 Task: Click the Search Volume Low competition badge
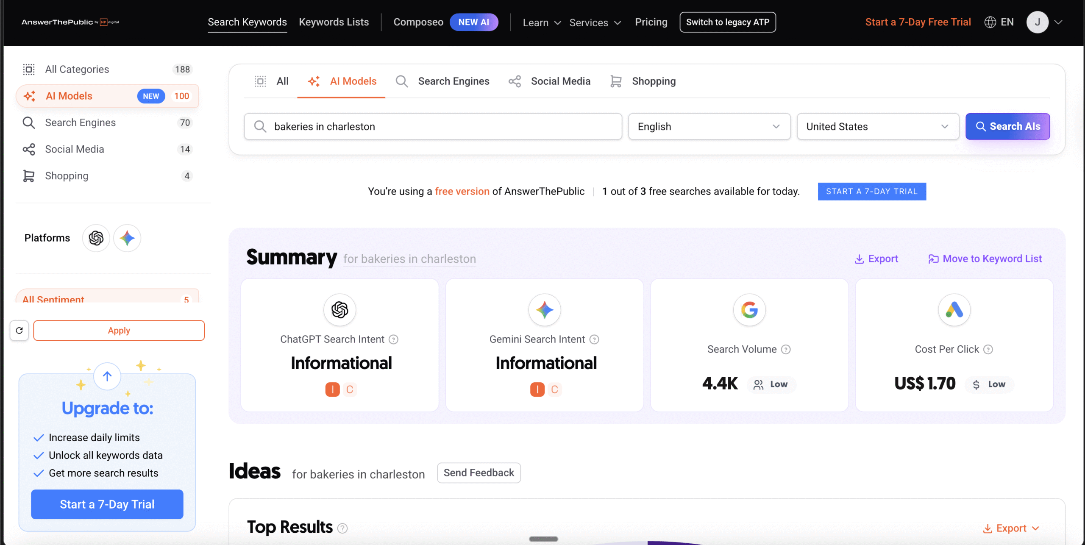771,384
